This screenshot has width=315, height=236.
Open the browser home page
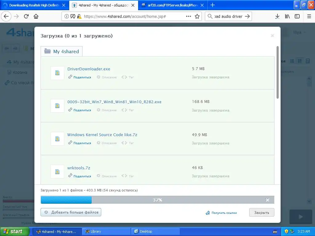(x=36, y=16)
